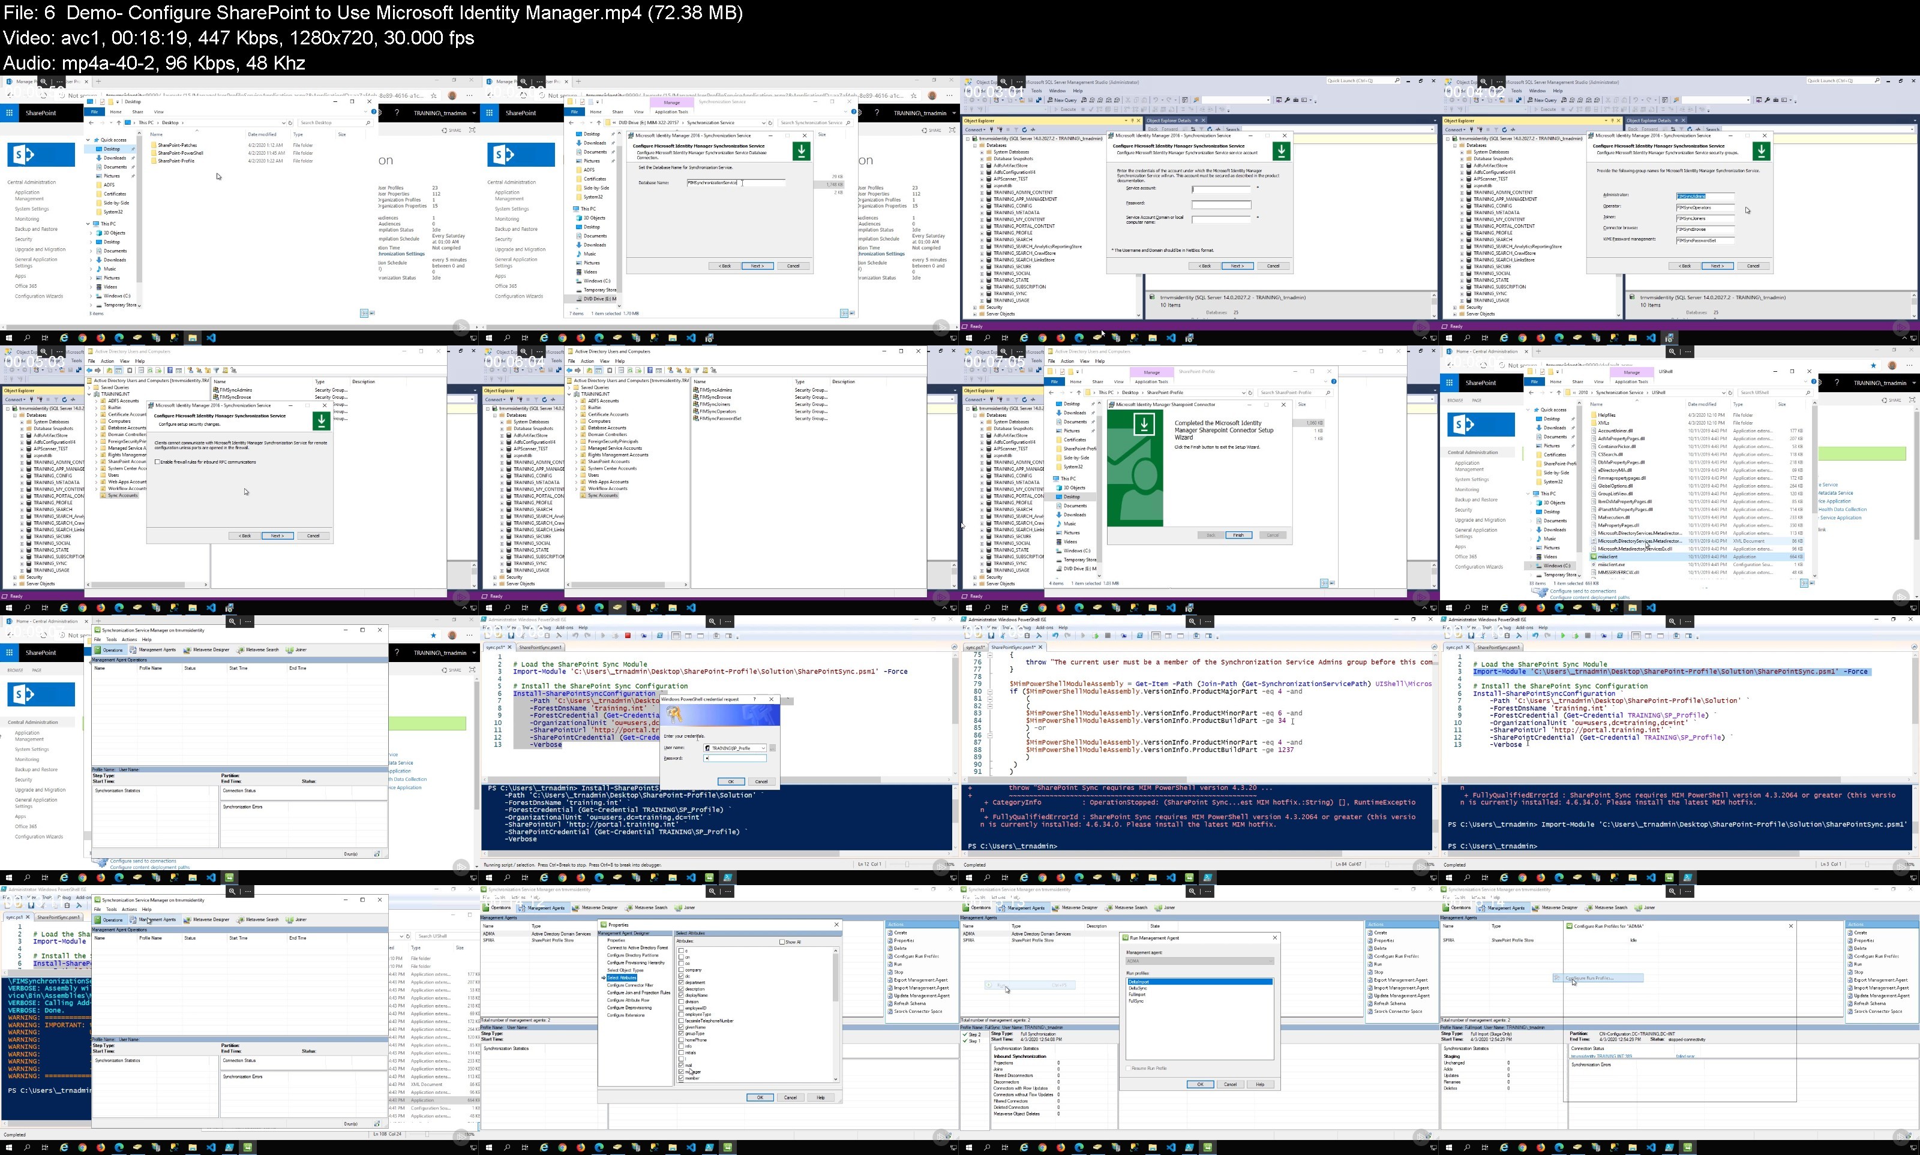Enable firewall rules for inbound RPC communications
This screenshot has width=1920, height=1155.
[157, 462]
